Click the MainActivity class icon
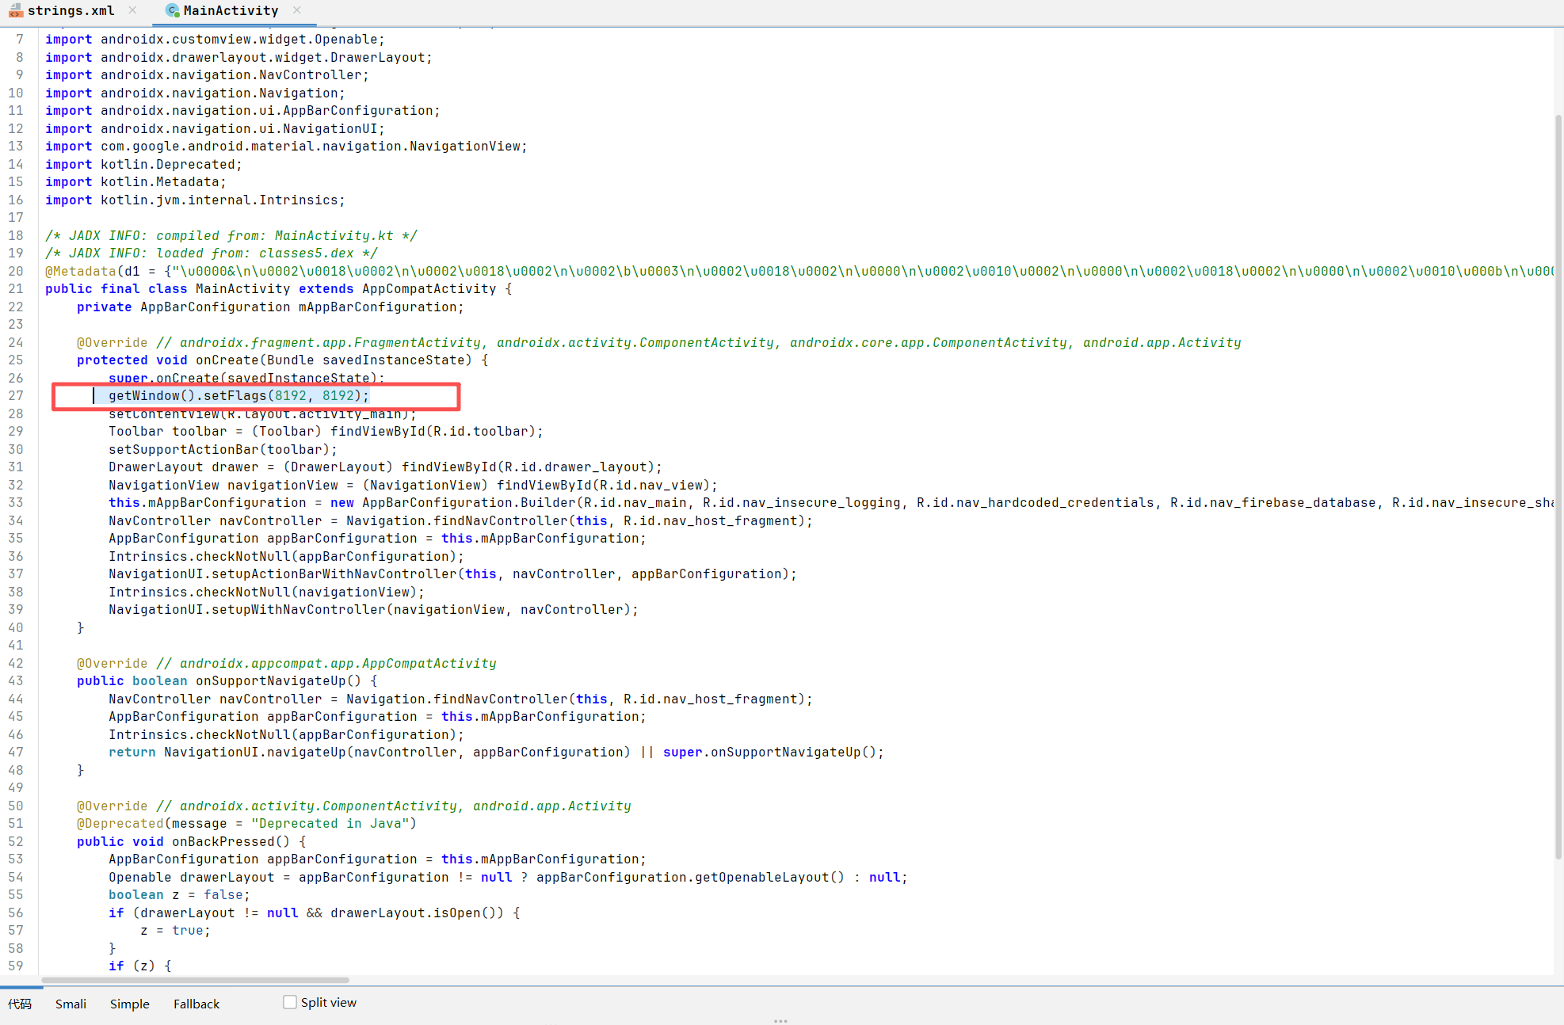The image size is (1564, 1025). pos(172,11)
